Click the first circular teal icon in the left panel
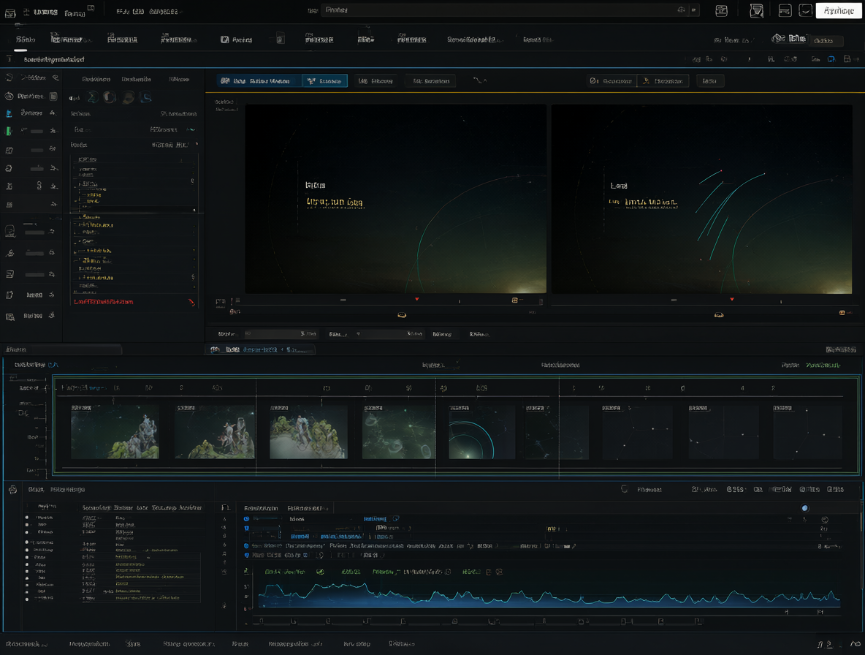The image size is (865, 655). click(93, 98)
